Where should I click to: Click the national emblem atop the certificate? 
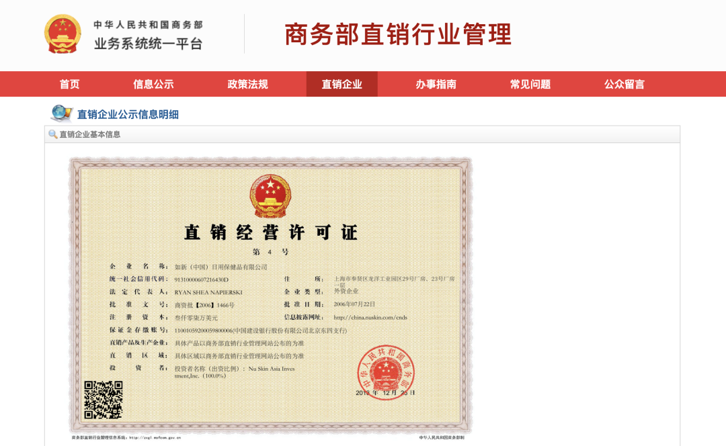(x=270, y=196)
